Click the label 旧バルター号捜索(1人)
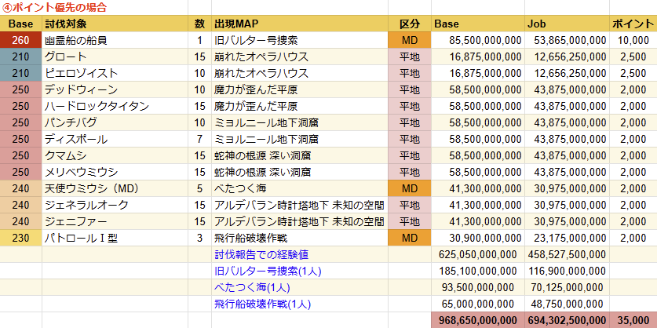Screen dimensions: 657x328 [x=268, y=271]
